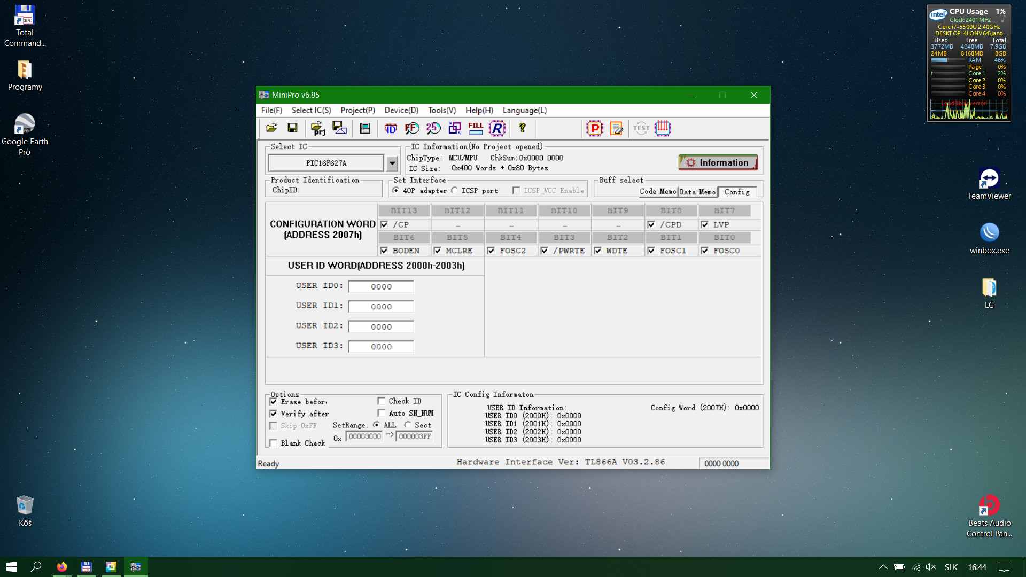The image size is (1026, 577).
Task: Click the Read chip R icon
Action: (x=497, y=128)
